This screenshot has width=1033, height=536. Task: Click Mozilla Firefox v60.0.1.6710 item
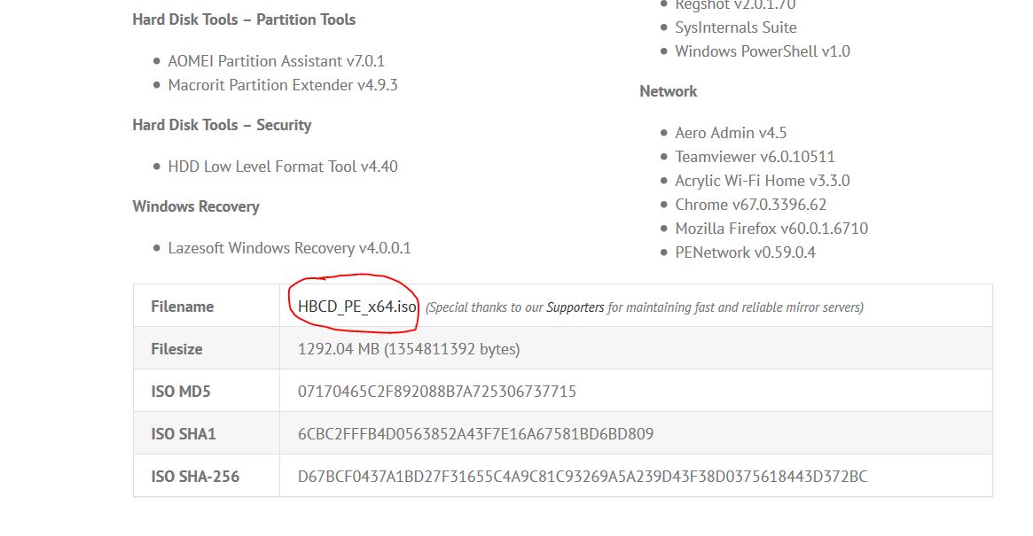click(771, 229)
